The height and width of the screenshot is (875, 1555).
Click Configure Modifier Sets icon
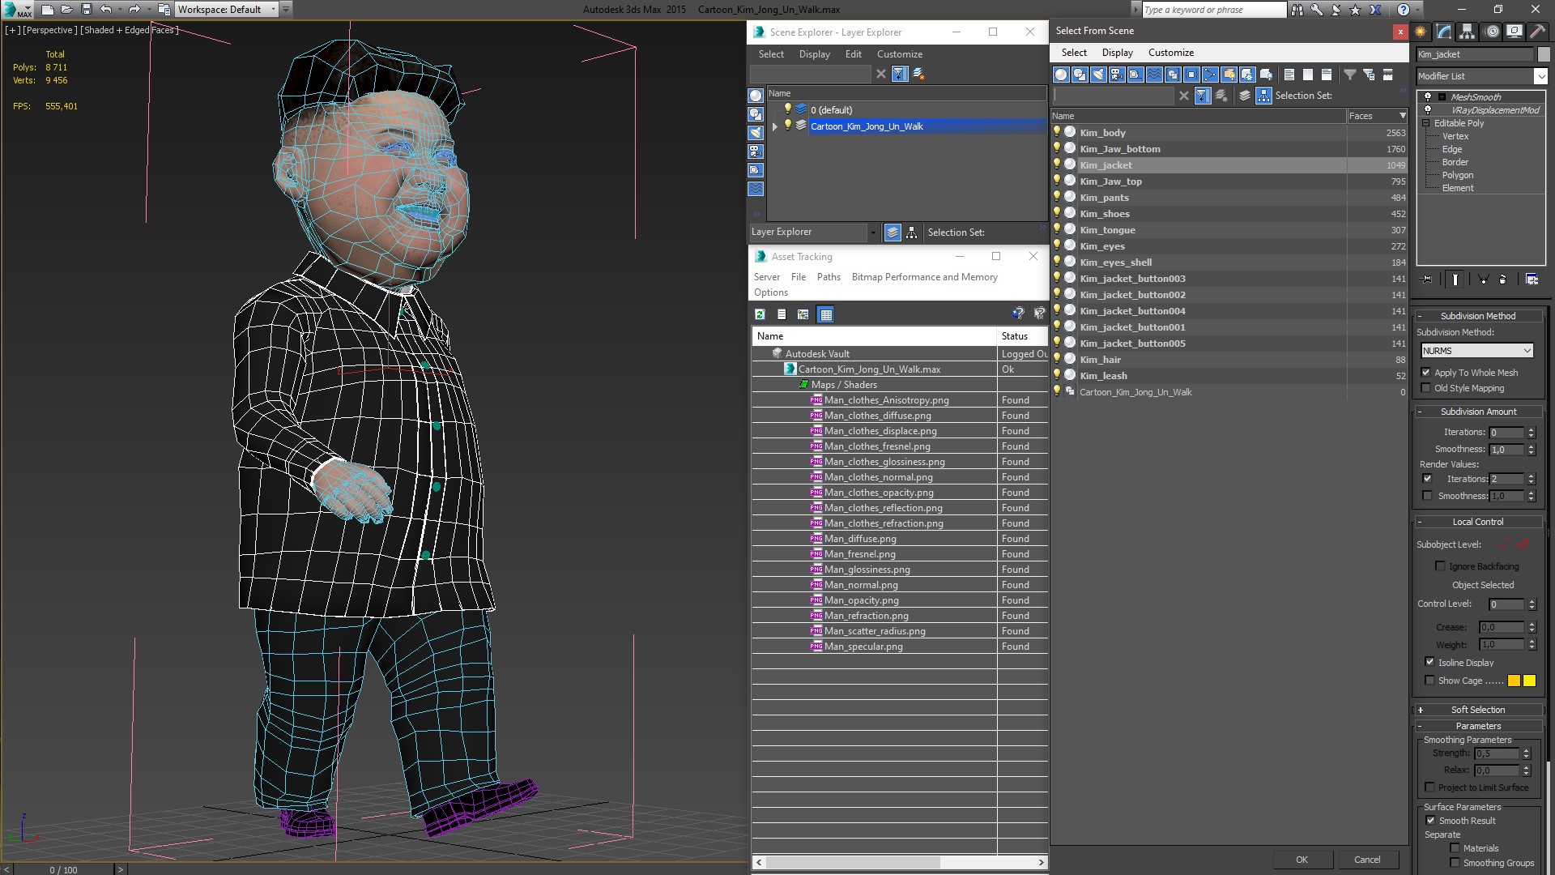pyautogui.click(x=1532, y=279)
